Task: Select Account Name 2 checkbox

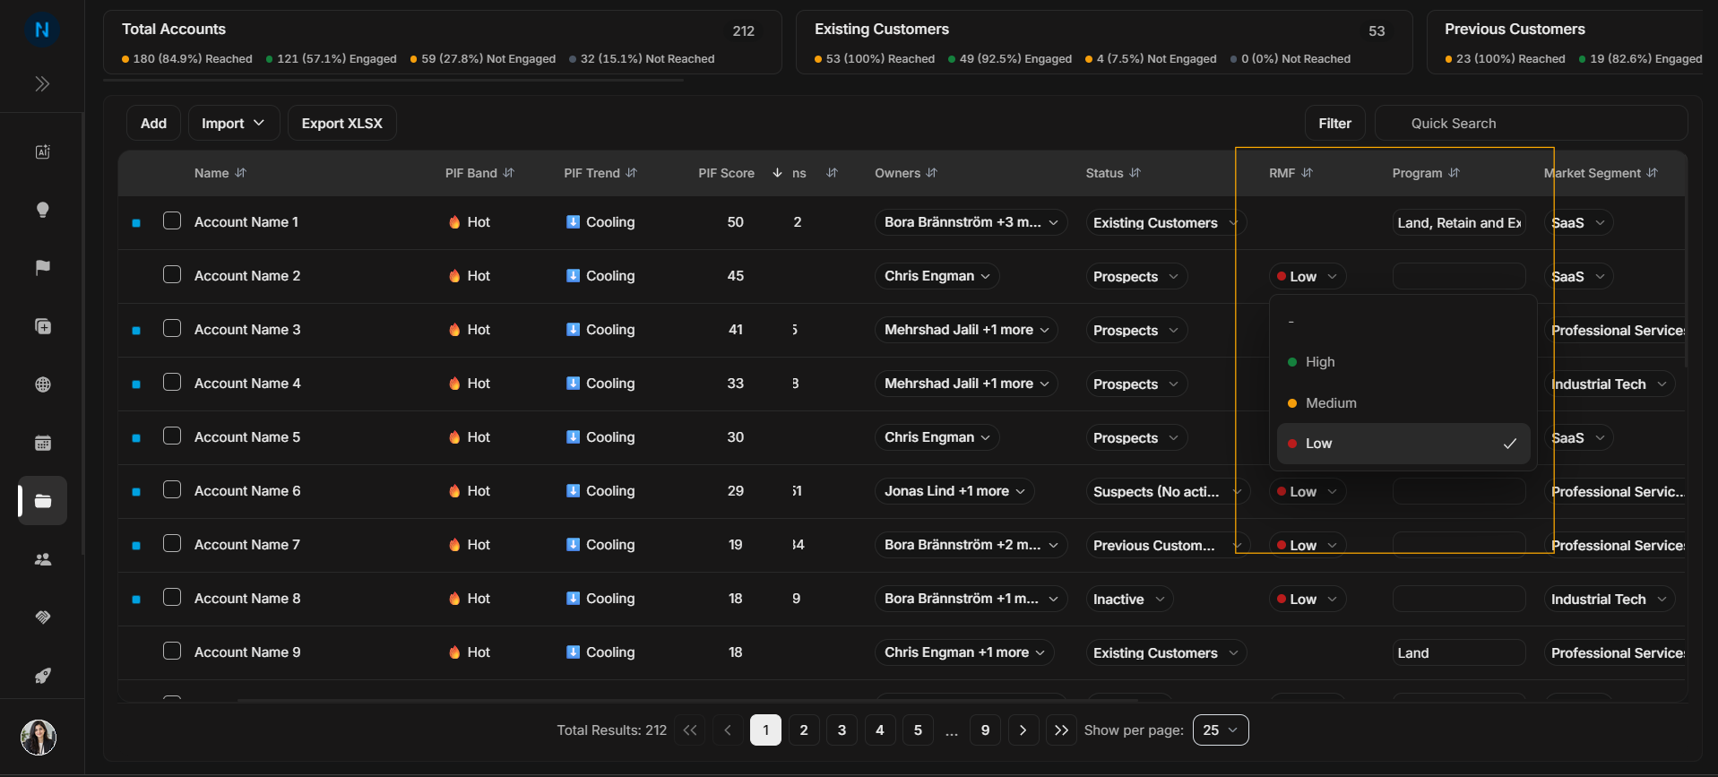Action: point(172,274)
